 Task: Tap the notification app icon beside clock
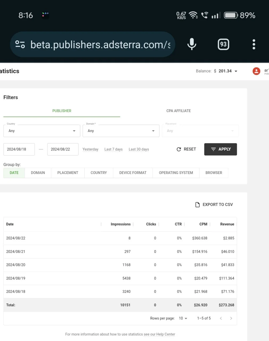pyautogui.click(x=45, y=15)
